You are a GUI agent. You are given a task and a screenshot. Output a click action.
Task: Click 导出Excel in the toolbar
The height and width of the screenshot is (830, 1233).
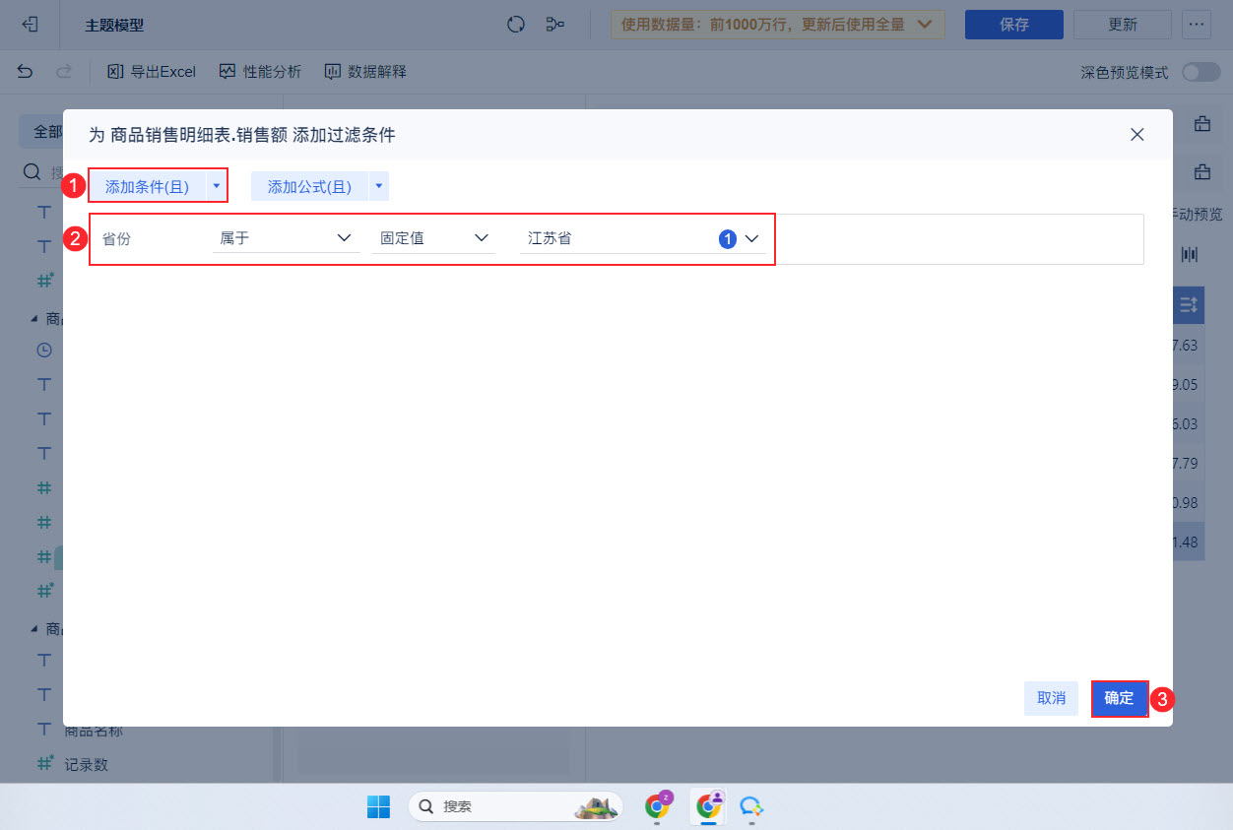coord(152,71)
